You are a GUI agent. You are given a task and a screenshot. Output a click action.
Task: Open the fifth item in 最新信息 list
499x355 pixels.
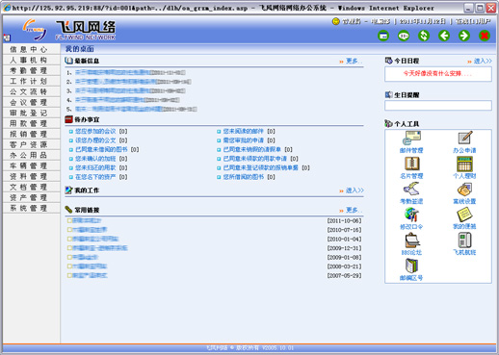118,109
